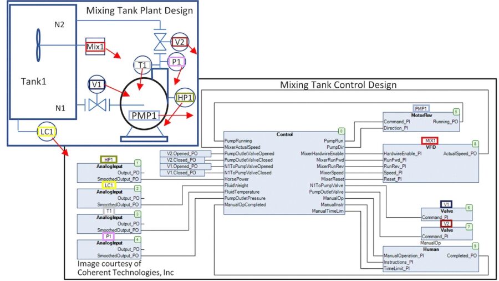Click index badge 2 on LC1 AnalogInput block

(x=138, y=188)
